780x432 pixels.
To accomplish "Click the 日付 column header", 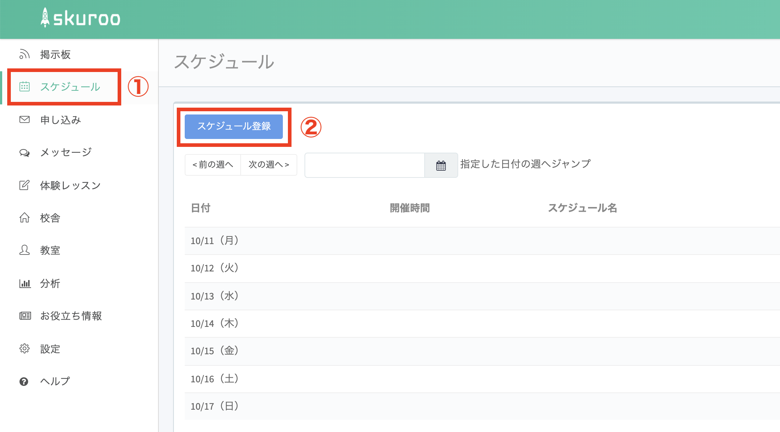I will pos(200,208).
